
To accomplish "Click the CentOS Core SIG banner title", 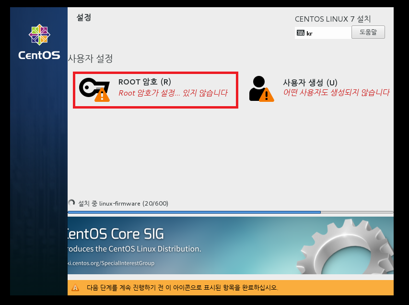I will pyautogui.click(x=115, y=234).
